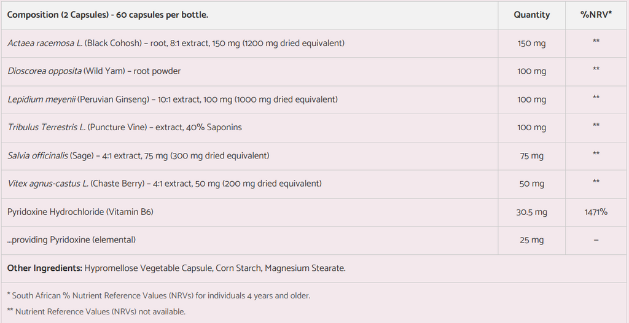Click Pyridoxine Hydrochloride (Vitamin B6) text
Viewport: 629px width, 323px height.
coord(80,212)
